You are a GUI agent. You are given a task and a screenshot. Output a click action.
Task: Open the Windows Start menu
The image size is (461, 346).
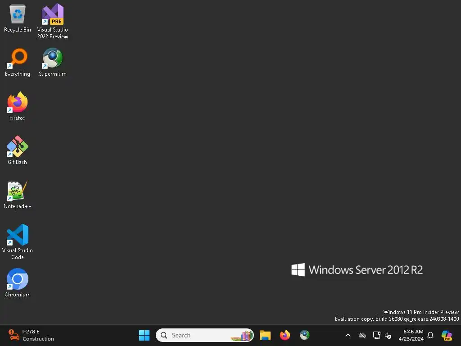pyautogui.click(x=144, y=335)
